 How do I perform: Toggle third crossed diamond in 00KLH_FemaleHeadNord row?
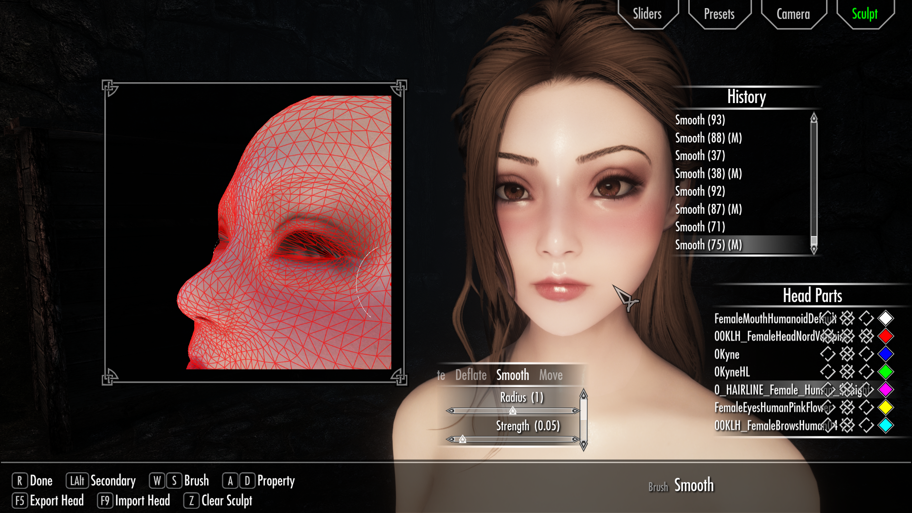click(x=866, y=336)
